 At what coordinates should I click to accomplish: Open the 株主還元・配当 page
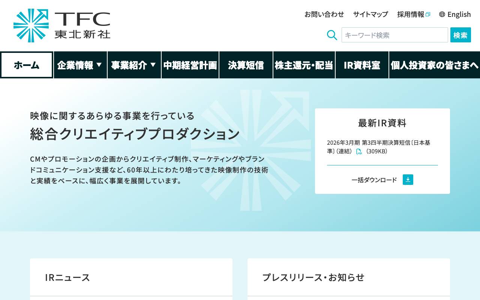coord(304,64)
